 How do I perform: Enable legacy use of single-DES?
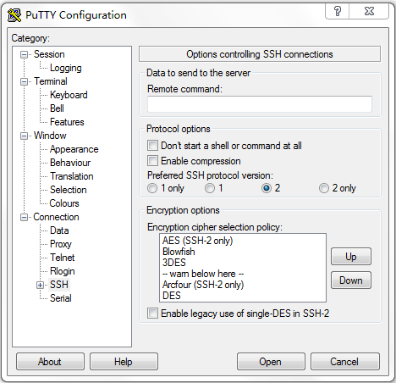pyautogui.click(x=152, y=314)
